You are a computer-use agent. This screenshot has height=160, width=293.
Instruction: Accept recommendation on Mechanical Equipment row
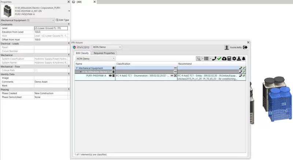244,68
